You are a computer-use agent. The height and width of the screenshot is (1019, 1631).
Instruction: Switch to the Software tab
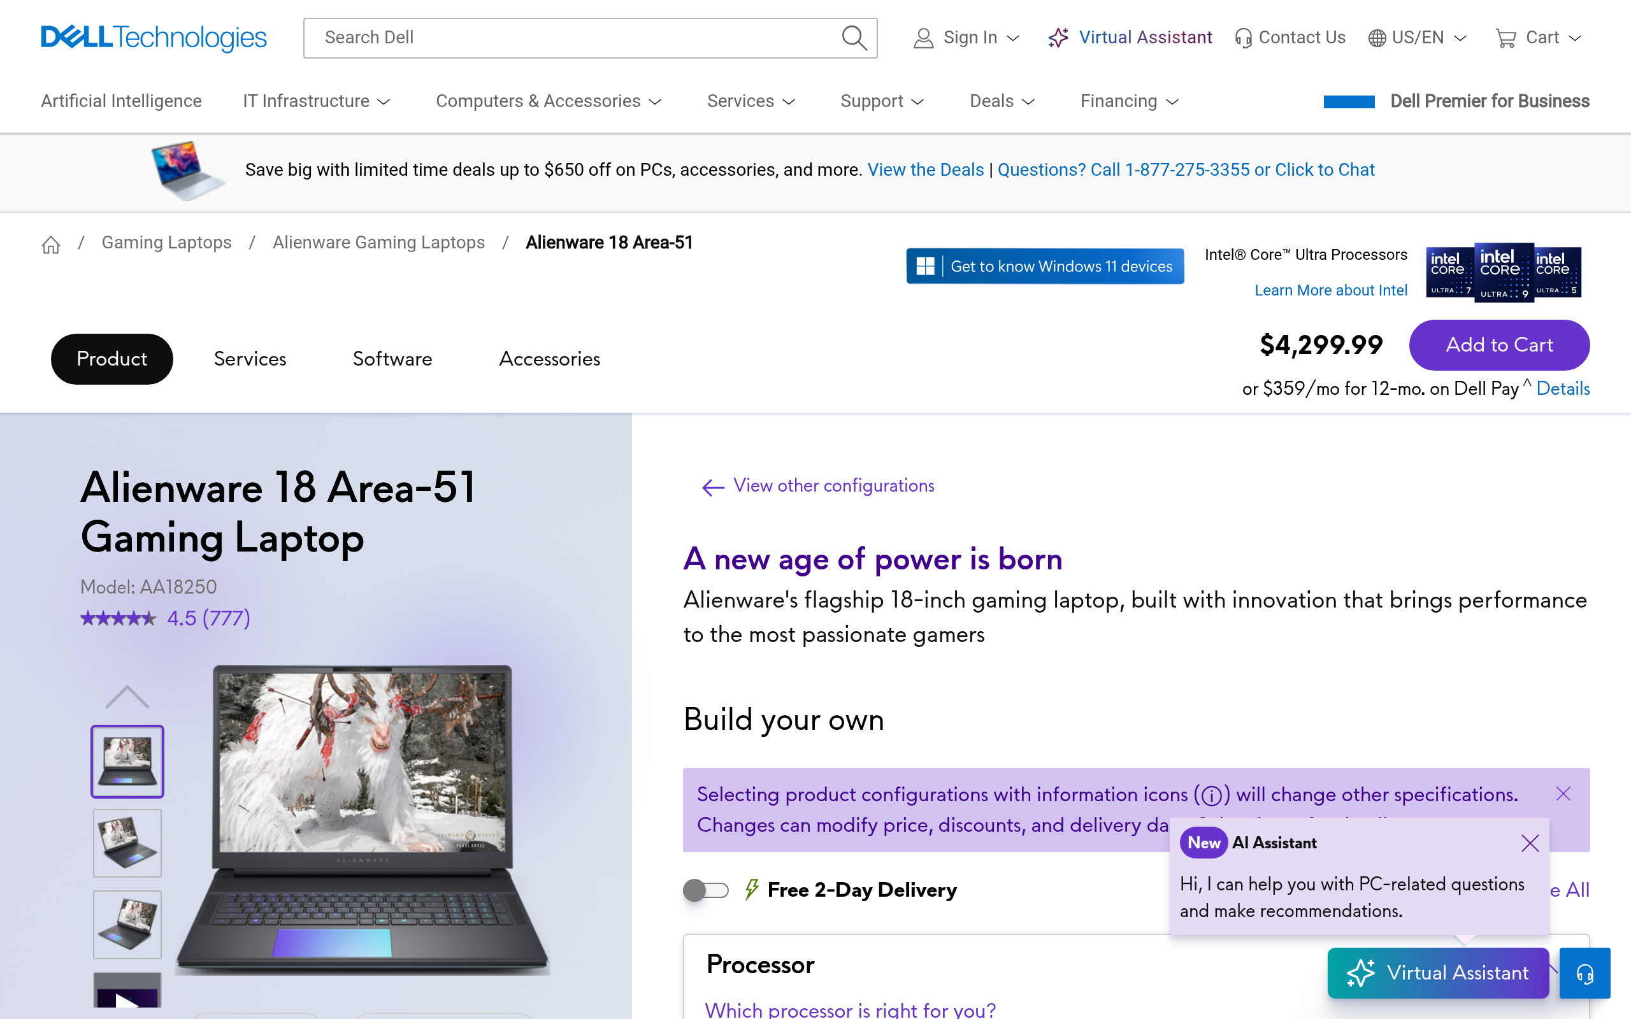(x=392, y=359)
